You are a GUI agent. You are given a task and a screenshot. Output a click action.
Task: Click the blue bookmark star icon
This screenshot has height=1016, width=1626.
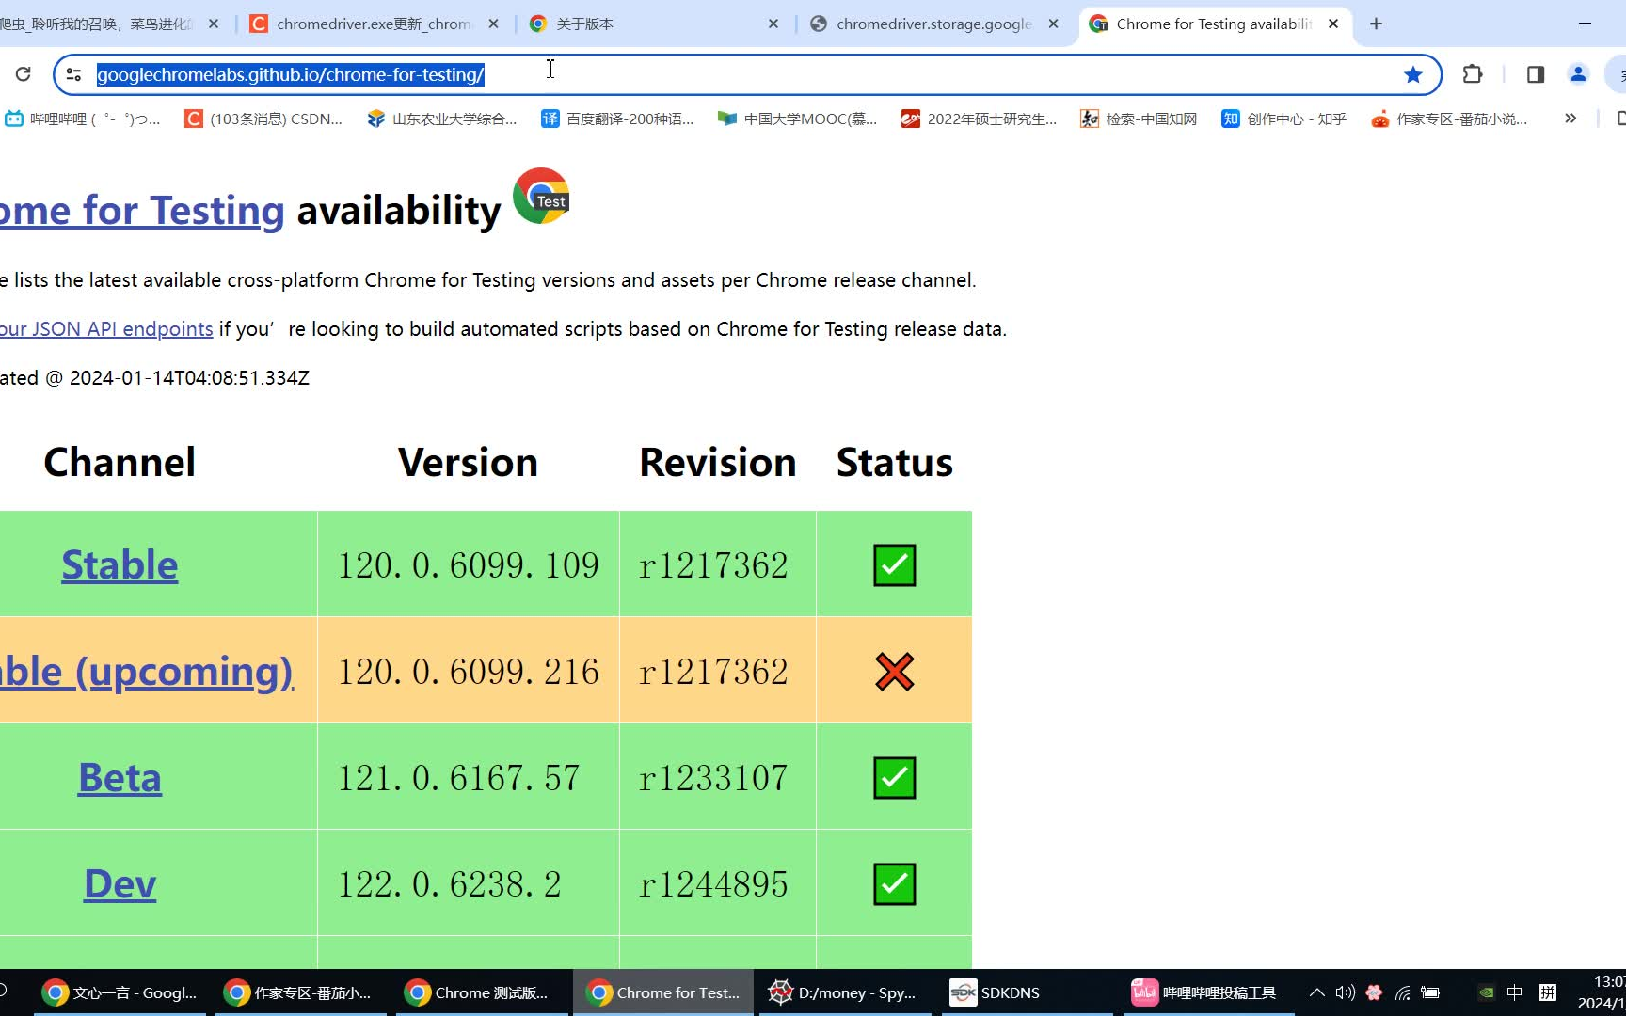[x=1413, y=74]
